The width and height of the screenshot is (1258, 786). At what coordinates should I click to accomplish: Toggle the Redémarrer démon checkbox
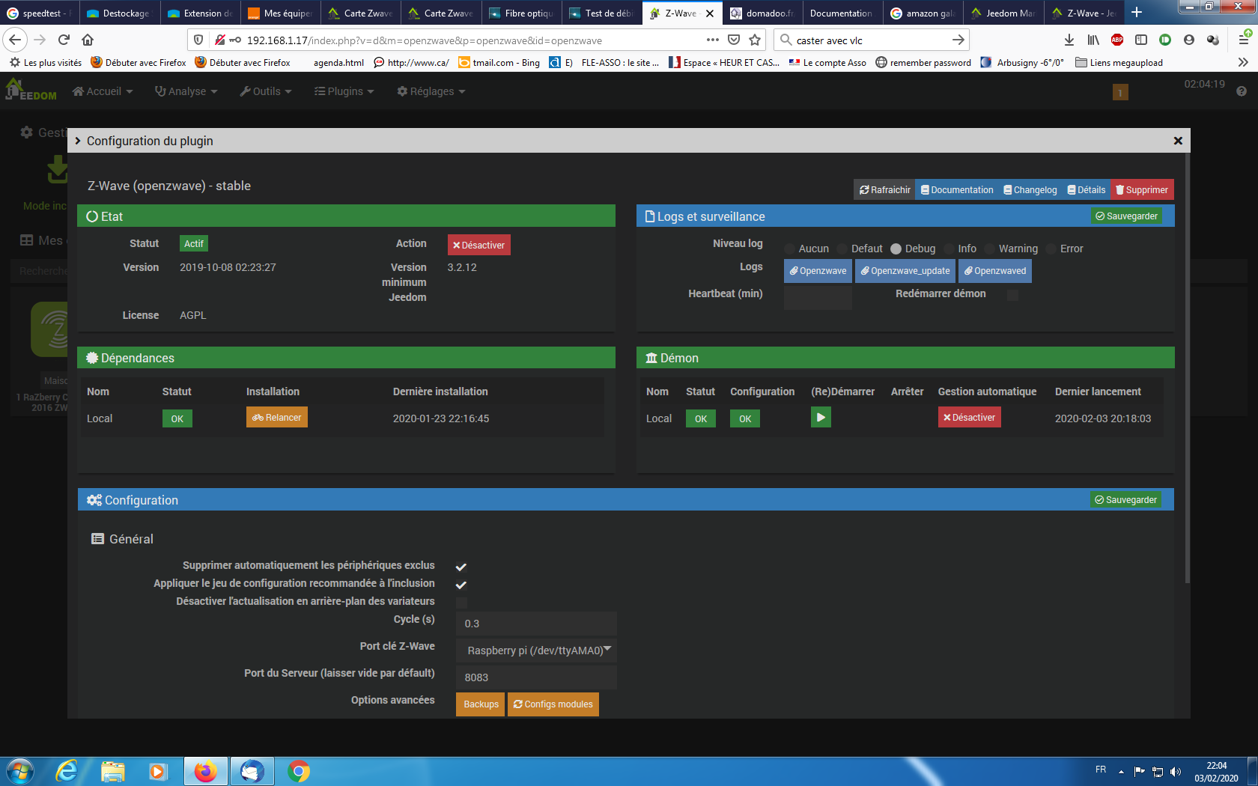click(1012, 295)
